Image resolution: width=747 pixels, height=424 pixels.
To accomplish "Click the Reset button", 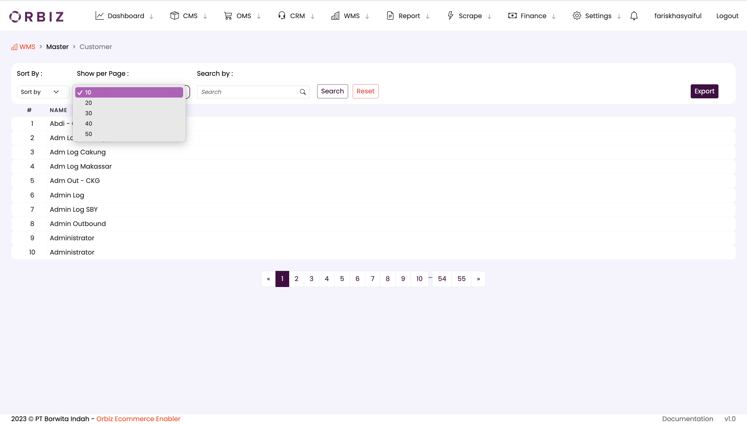I will (365, 91).
